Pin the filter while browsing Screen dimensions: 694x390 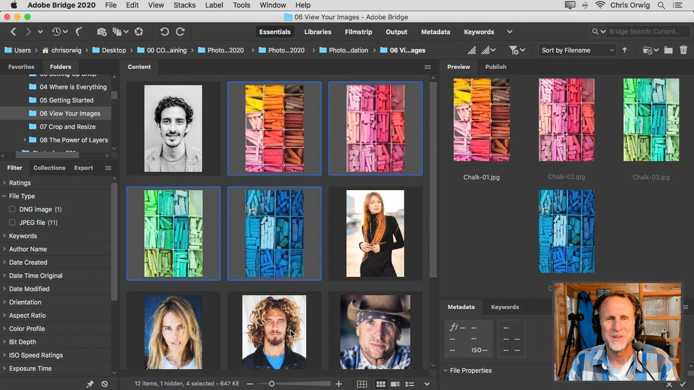tap(90, 383)
